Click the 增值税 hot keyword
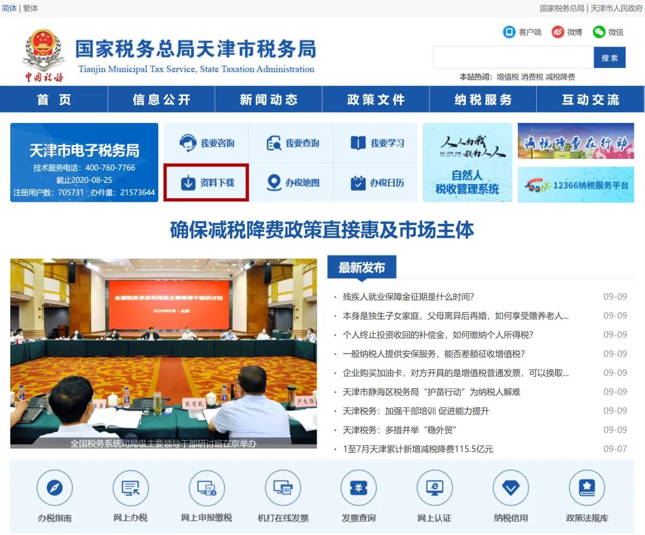The width and height of the screenshot is (645, 535). tap(508, 77)
